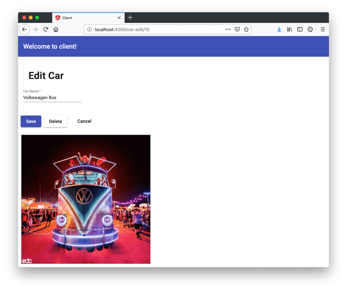Click the Edit Car heading
Screen dimensions: 347x291
(46, 75)
